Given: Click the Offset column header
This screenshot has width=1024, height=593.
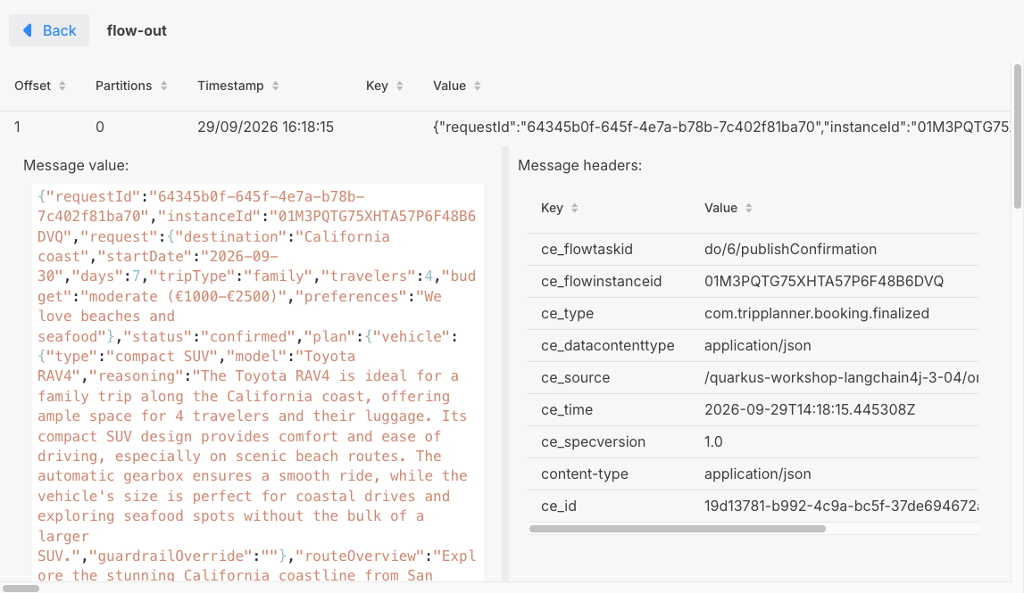Looking at the screenshot, I should click(33, 86).
